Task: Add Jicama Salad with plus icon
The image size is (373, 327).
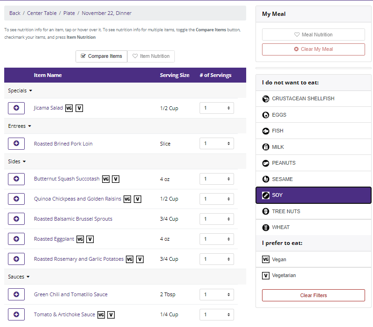Action: point(16,108)
